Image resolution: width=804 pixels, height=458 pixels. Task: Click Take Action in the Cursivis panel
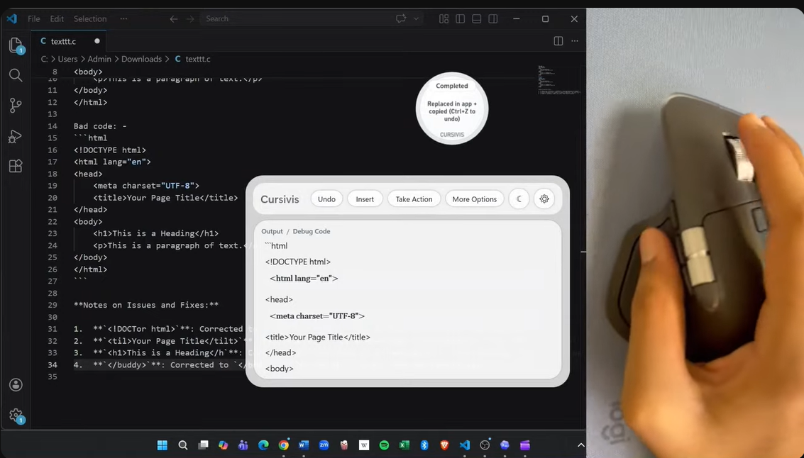coord(414,199)
